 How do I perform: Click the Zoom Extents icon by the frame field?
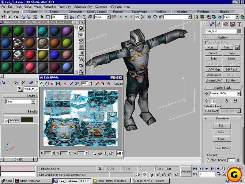[224, 174]
